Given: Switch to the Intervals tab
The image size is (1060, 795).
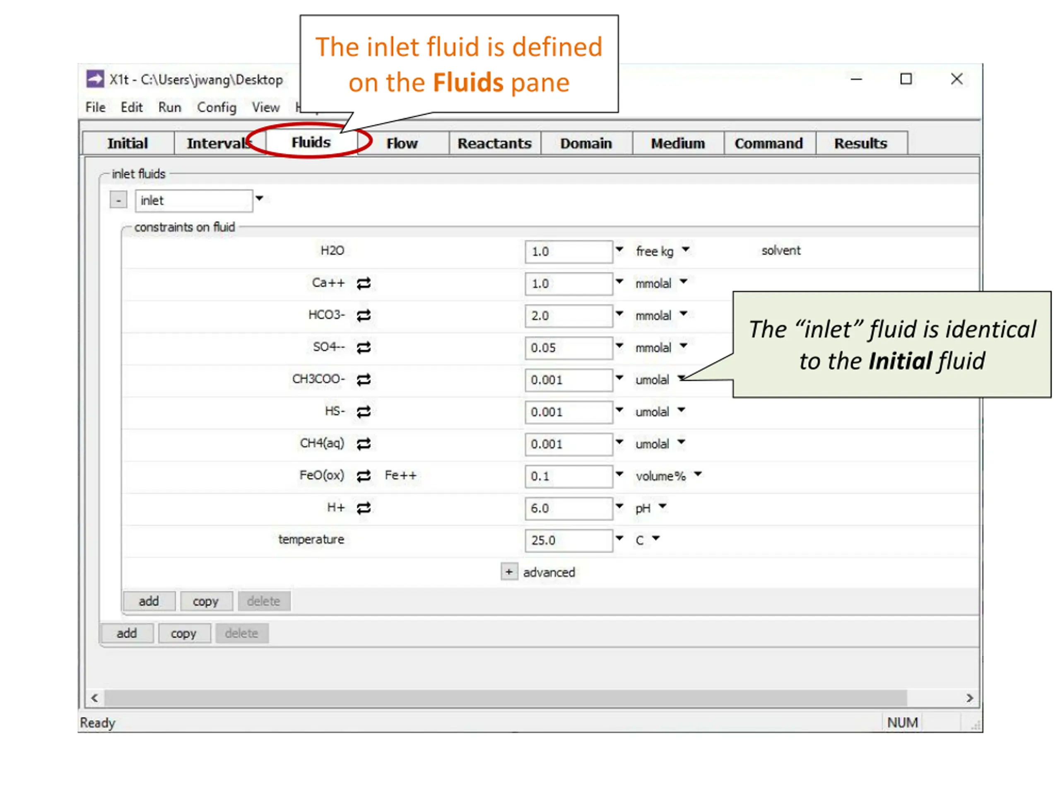Looking at the screenshot, I should point(219,143).
